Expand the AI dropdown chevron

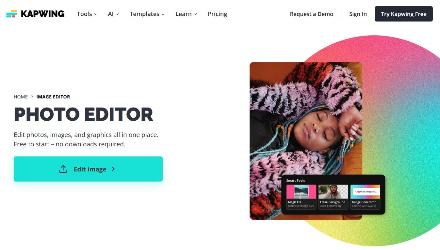[x=117, y=14]
